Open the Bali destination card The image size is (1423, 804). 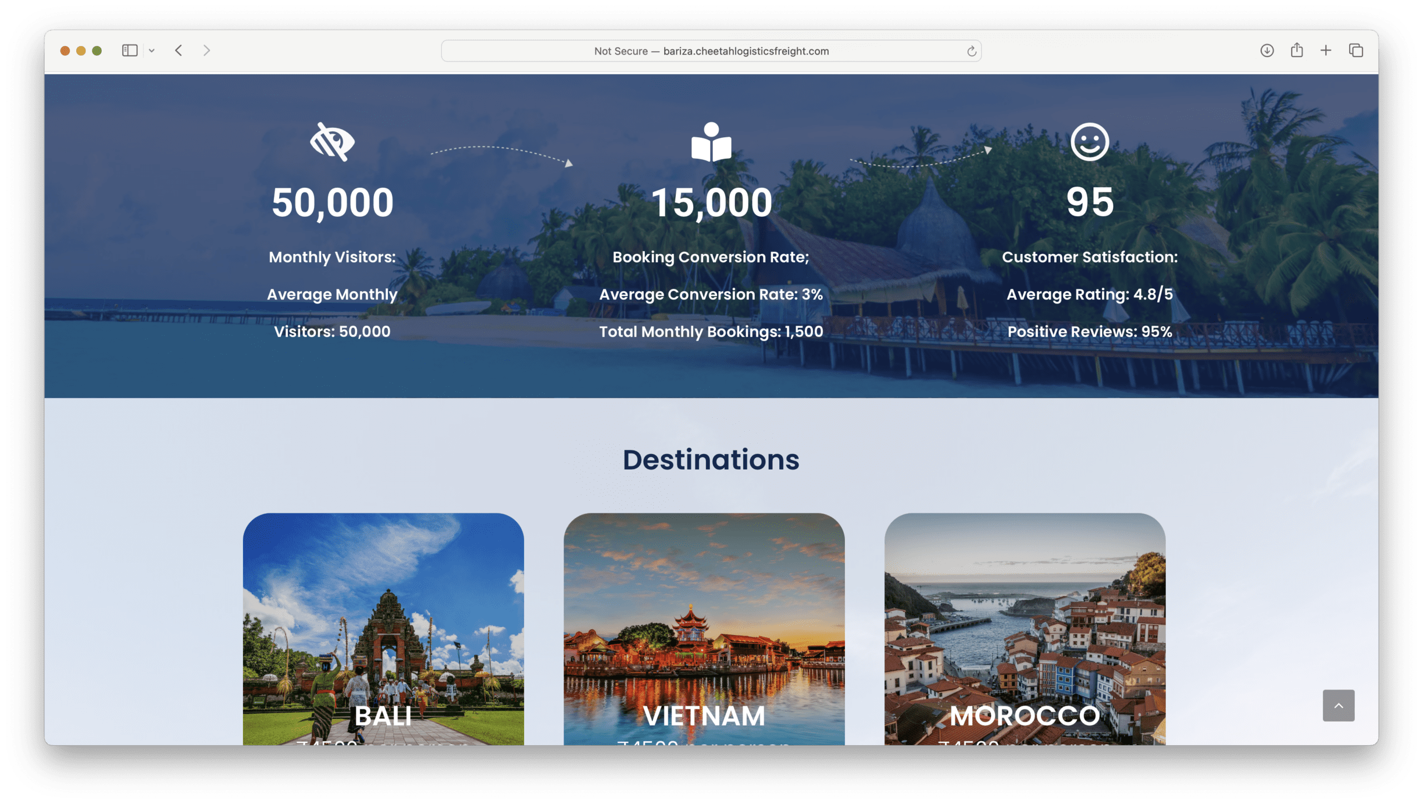383,628
